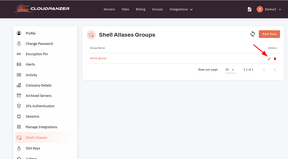Click the Company Details building icon
Viewport: 288px width, 159px height.
(x=19, y=85)
